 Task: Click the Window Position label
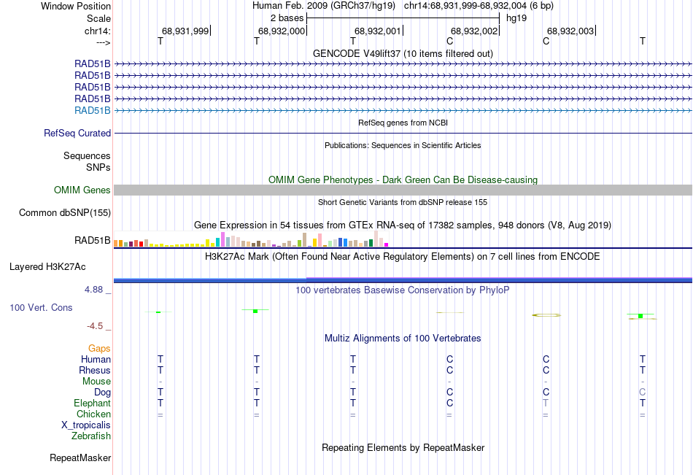(x=76, y=6)
